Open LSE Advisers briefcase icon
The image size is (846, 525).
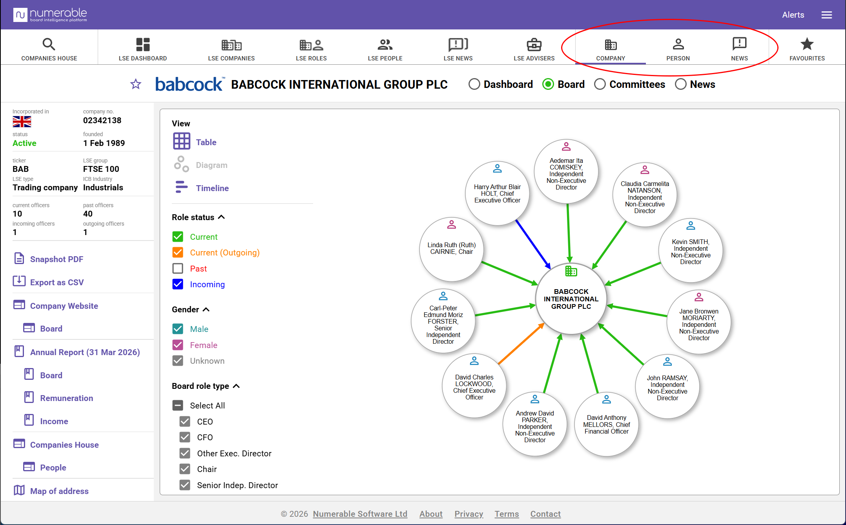(x=534, y=45)
